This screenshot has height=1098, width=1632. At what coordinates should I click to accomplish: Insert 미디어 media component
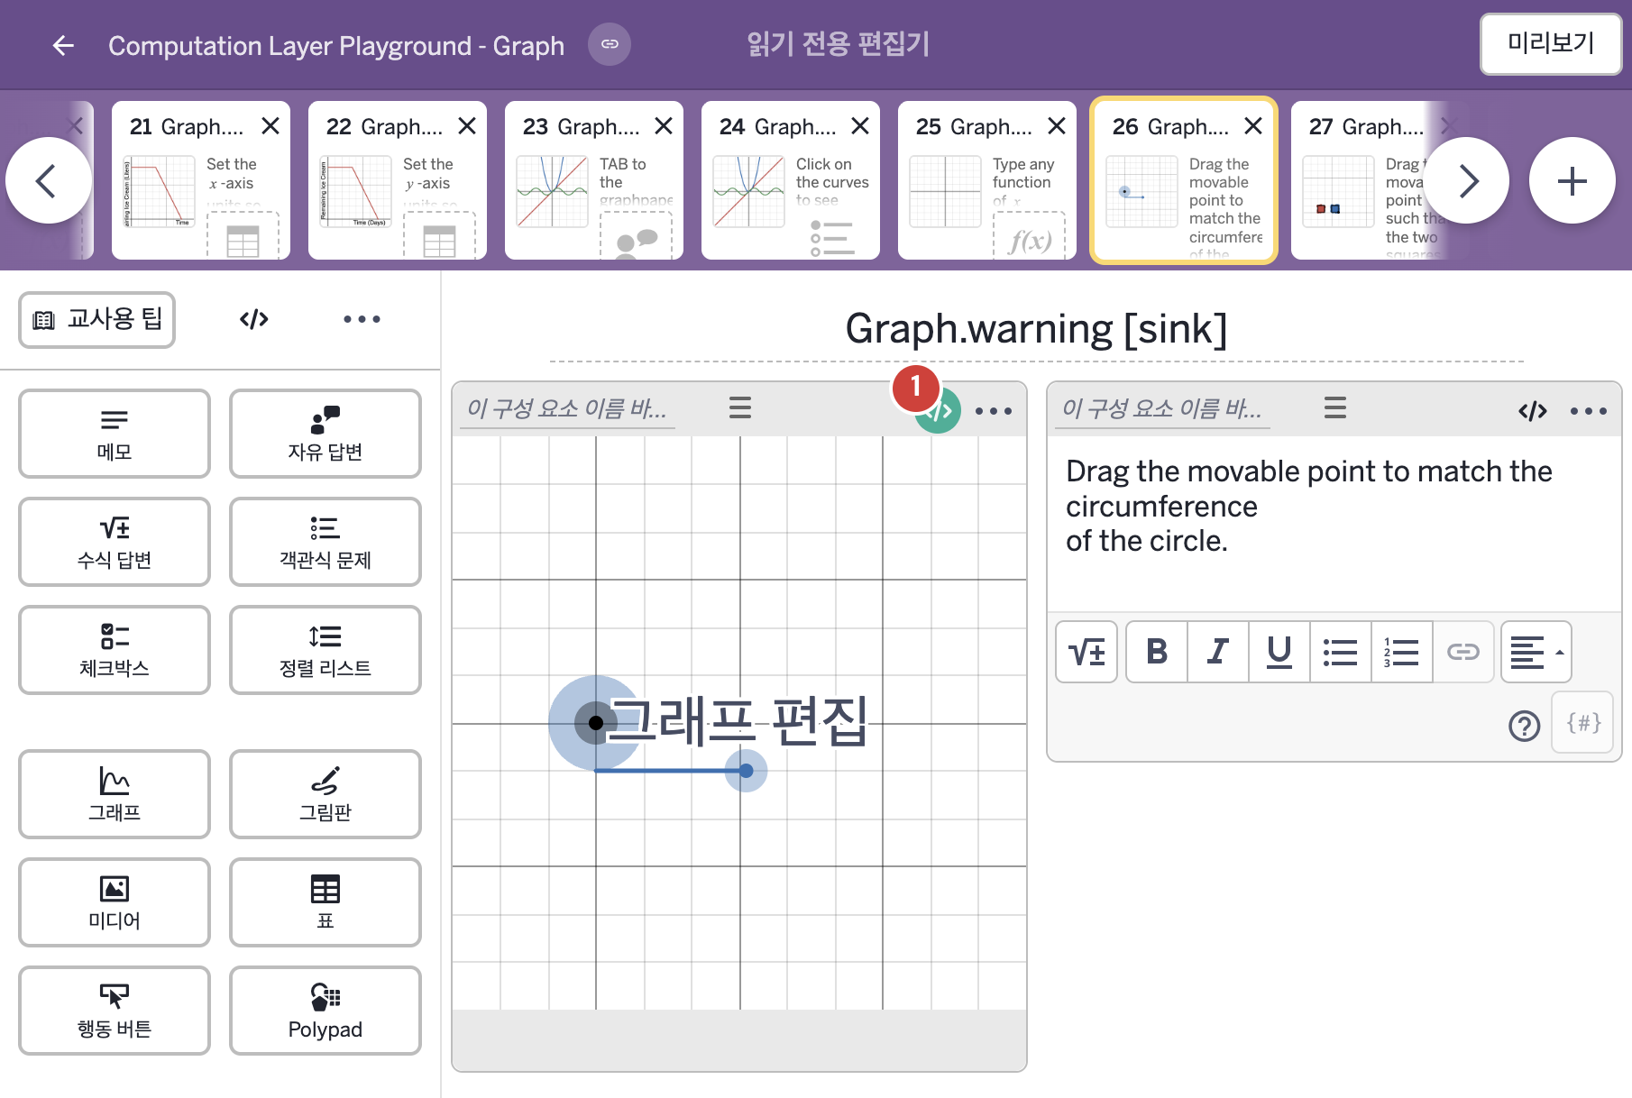[115, 902]
